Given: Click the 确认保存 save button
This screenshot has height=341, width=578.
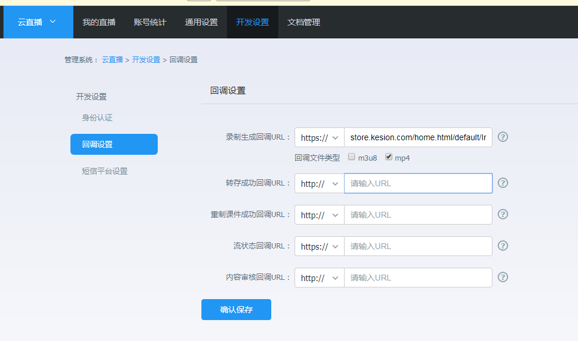Looking at the screenshot, I should [x=236, y=309].
